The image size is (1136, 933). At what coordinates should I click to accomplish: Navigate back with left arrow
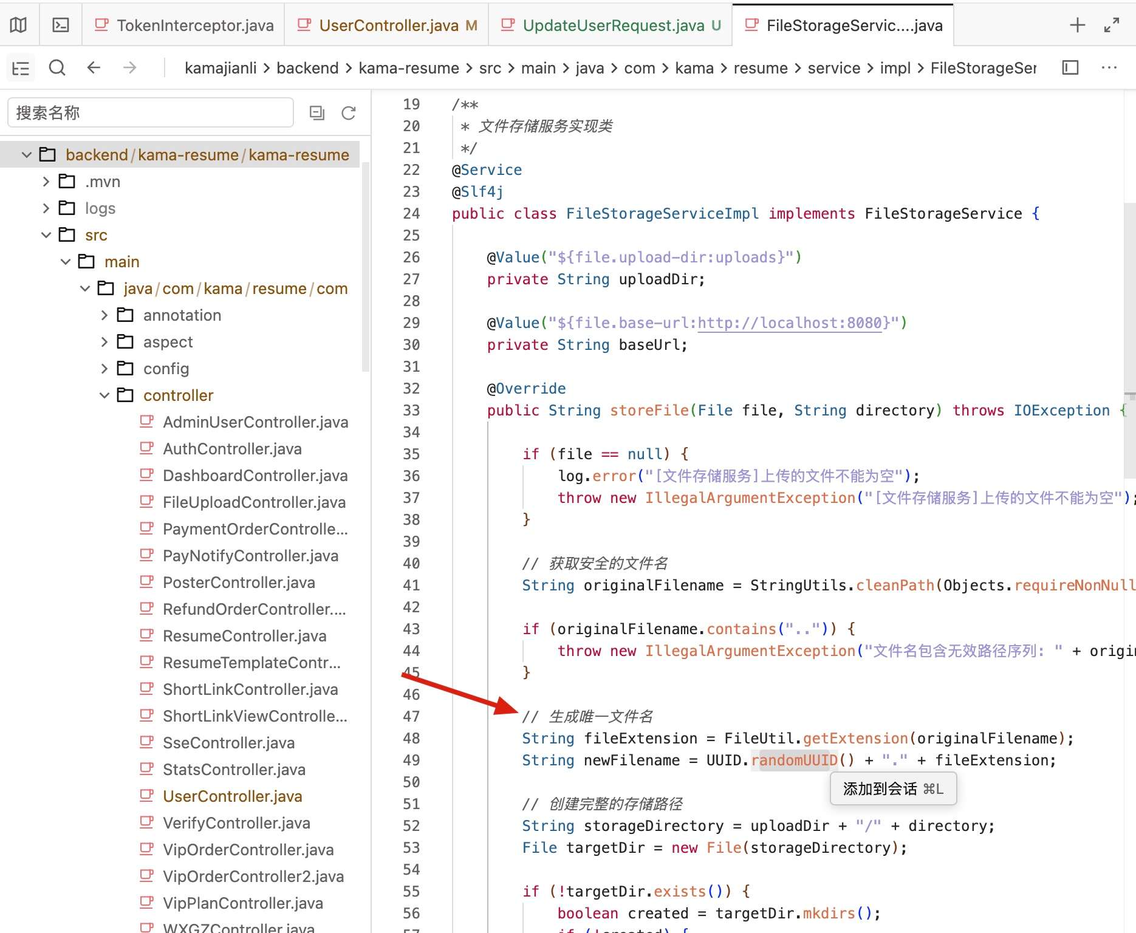[x=94, y=67]
